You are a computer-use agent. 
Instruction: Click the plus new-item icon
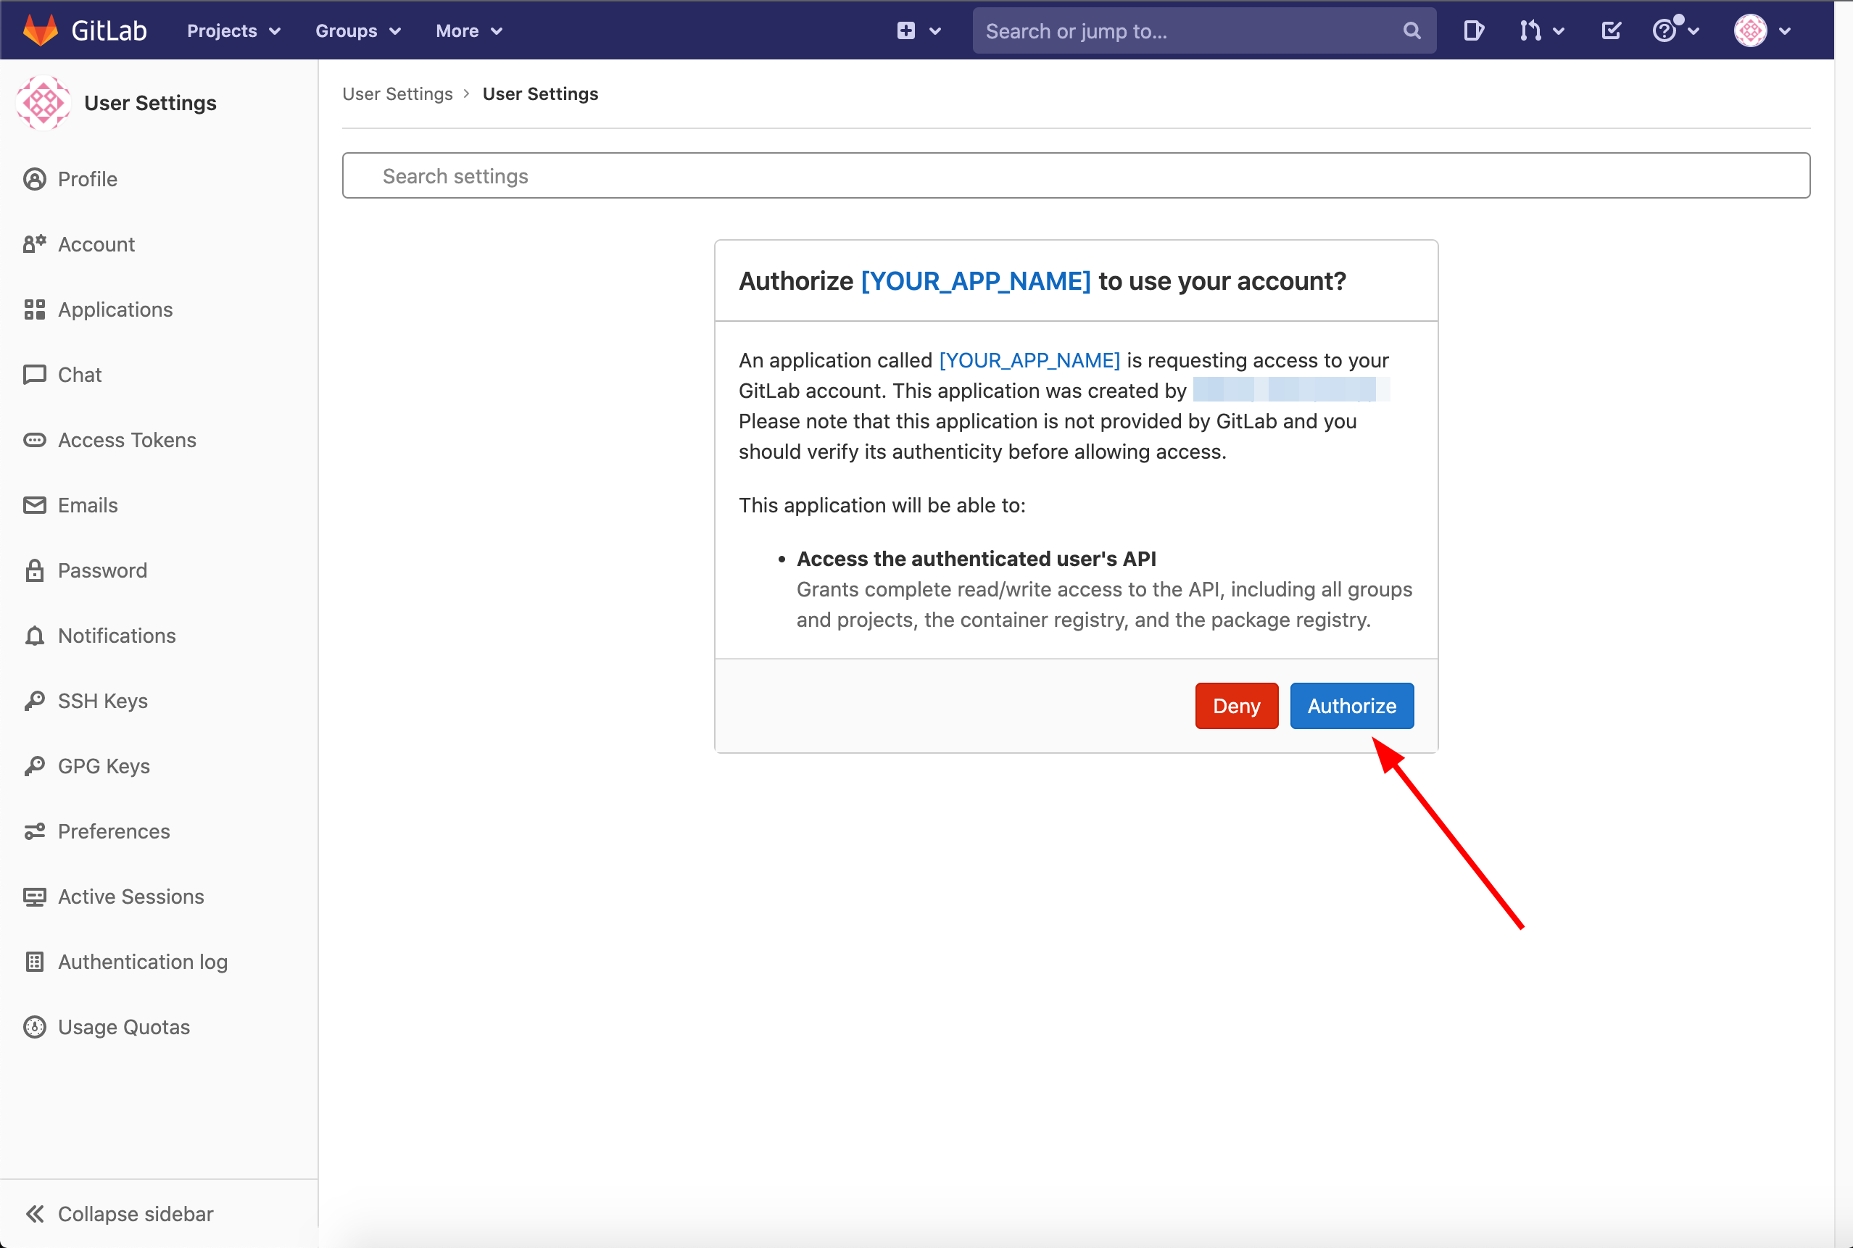tap(905, 31)
